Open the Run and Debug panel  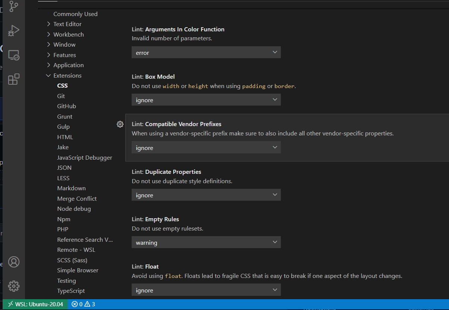tap(14, 31)
